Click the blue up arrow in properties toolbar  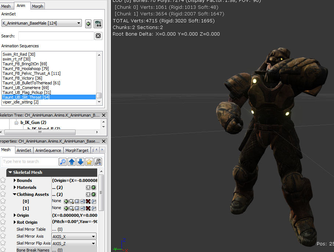pyautogui.click(x=72, y=162)
